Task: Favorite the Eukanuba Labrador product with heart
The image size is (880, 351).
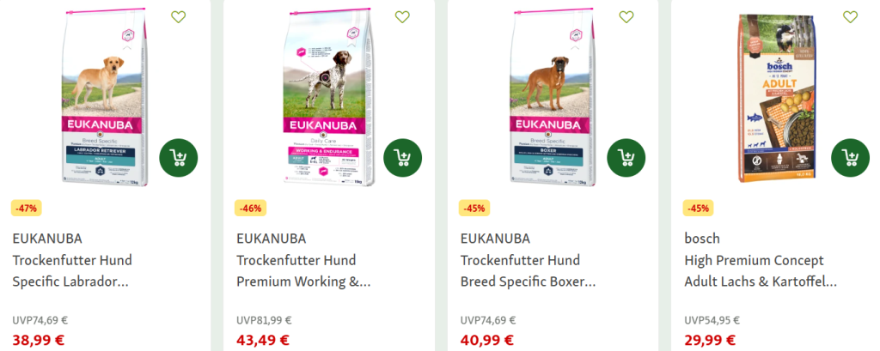Action: click(179, 17)
